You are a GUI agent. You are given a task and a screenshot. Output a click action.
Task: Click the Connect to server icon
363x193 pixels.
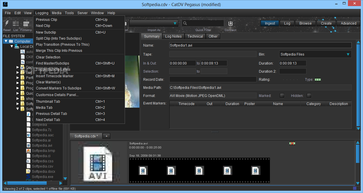pyautogui.click(x=230, y=23)
